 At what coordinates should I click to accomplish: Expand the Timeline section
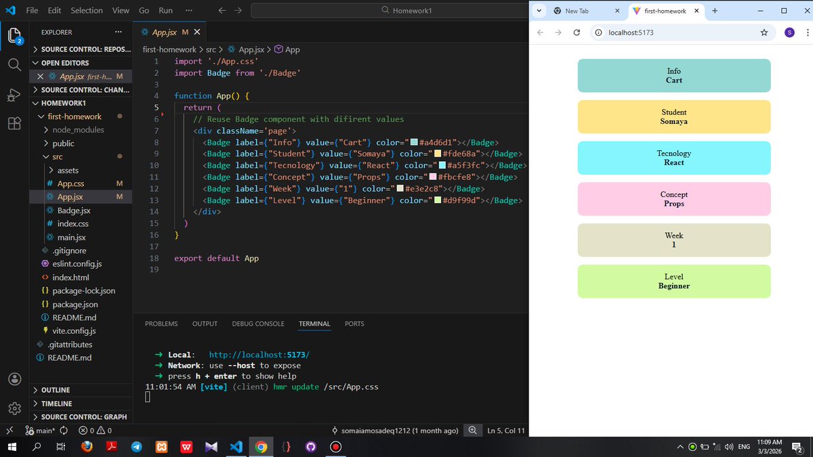click(x=81, y=404)
